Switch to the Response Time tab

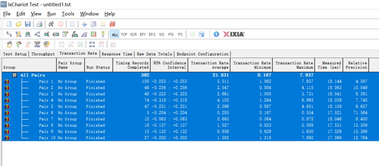(x=117, y=54)
